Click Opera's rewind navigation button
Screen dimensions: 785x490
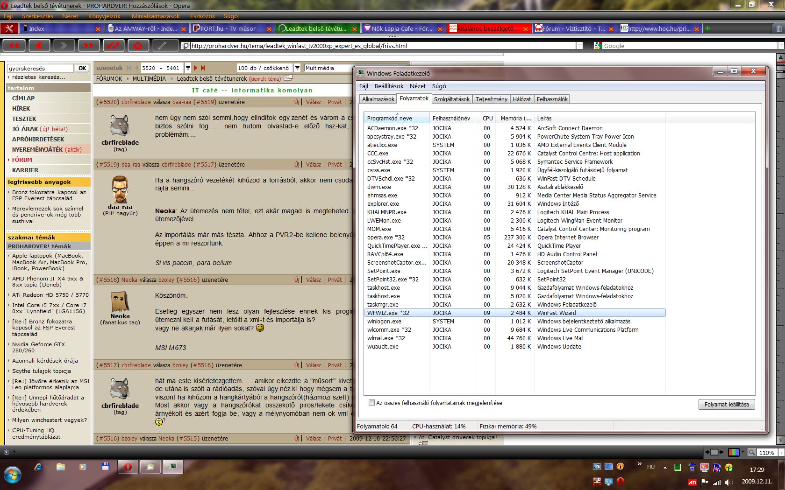pos(14,45)
